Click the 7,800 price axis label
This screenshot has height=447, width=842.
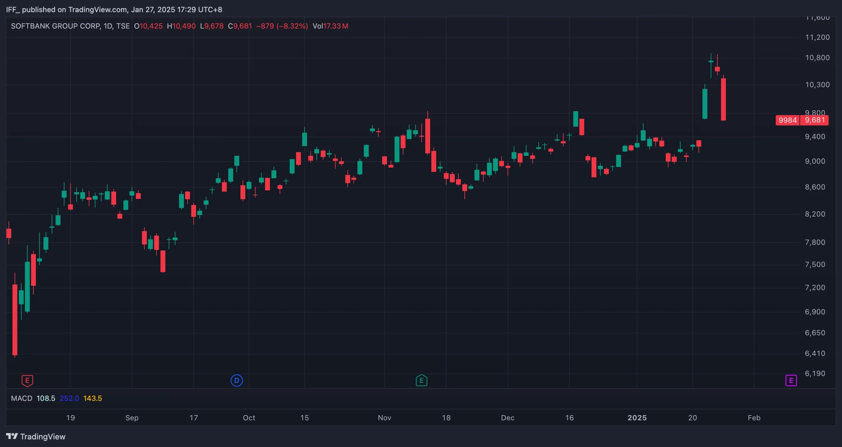(815, 242)
